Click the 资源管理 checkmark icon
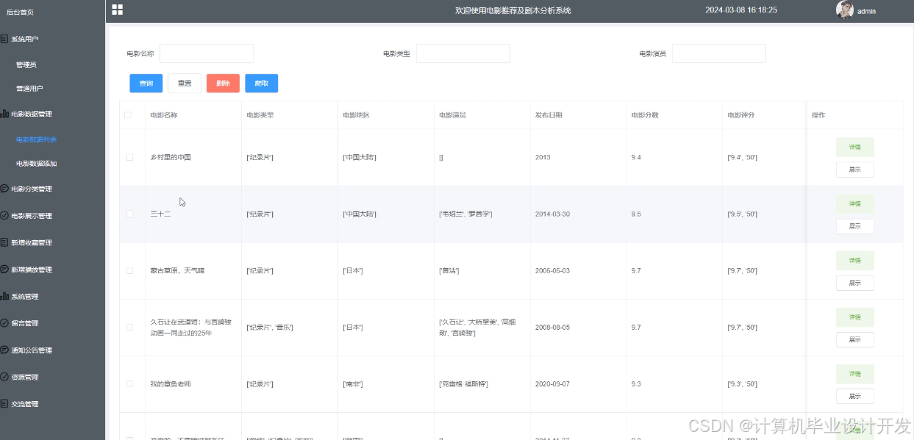The height and width of the screenshot is (440, 914). tap(4, 377)
